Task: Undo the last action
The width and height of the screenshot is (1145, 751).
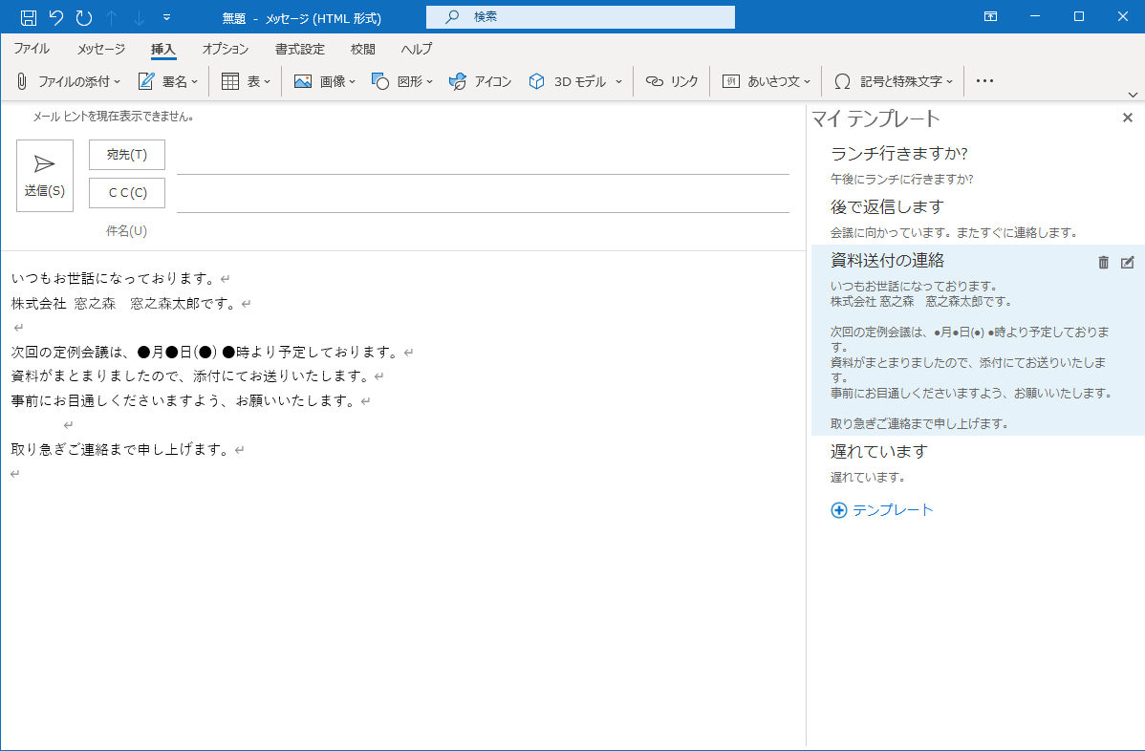Action: tap(57, 15)
